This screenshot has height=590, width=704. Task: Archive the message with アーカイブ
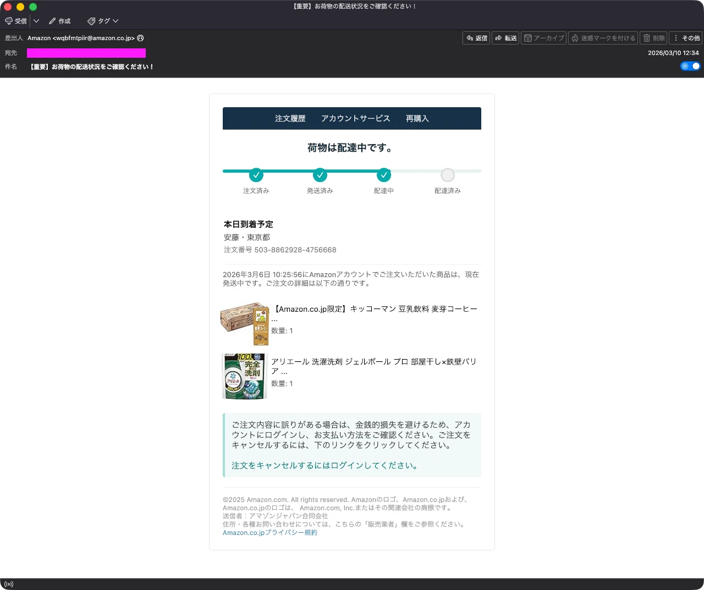tap(543, 38)
